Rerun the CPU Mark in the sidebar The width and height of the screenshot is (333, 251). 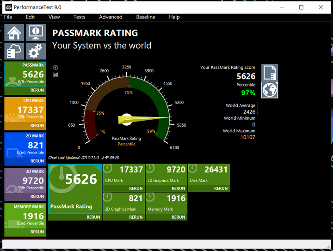(x=37, y=126)
